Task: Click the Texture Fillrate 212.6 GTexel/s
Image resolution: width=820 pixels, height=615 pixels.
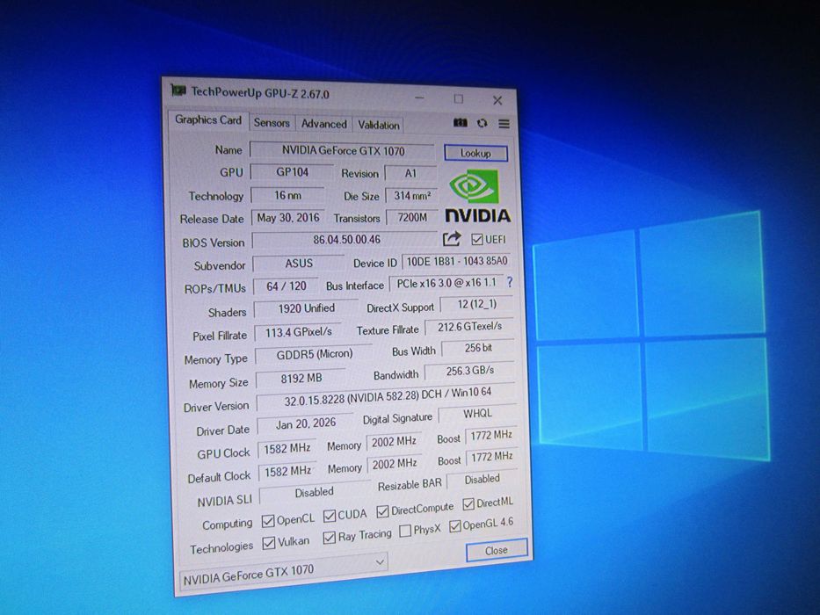Action: pyautogui.click(x=469, y=326)
